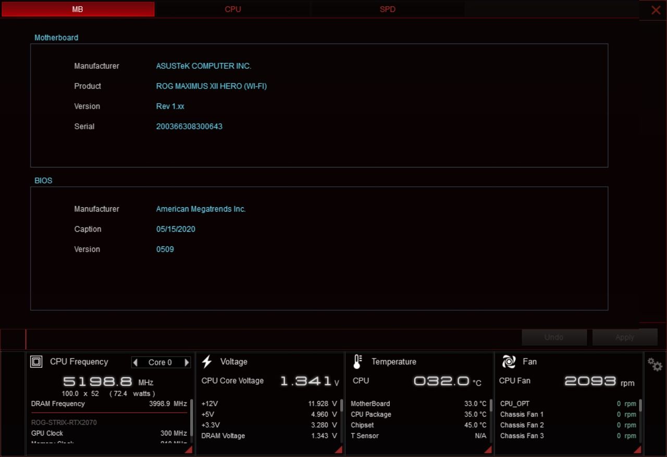Click the Fan spinner icon
Viewport: 667px width, 457px height.
(509, 362)
